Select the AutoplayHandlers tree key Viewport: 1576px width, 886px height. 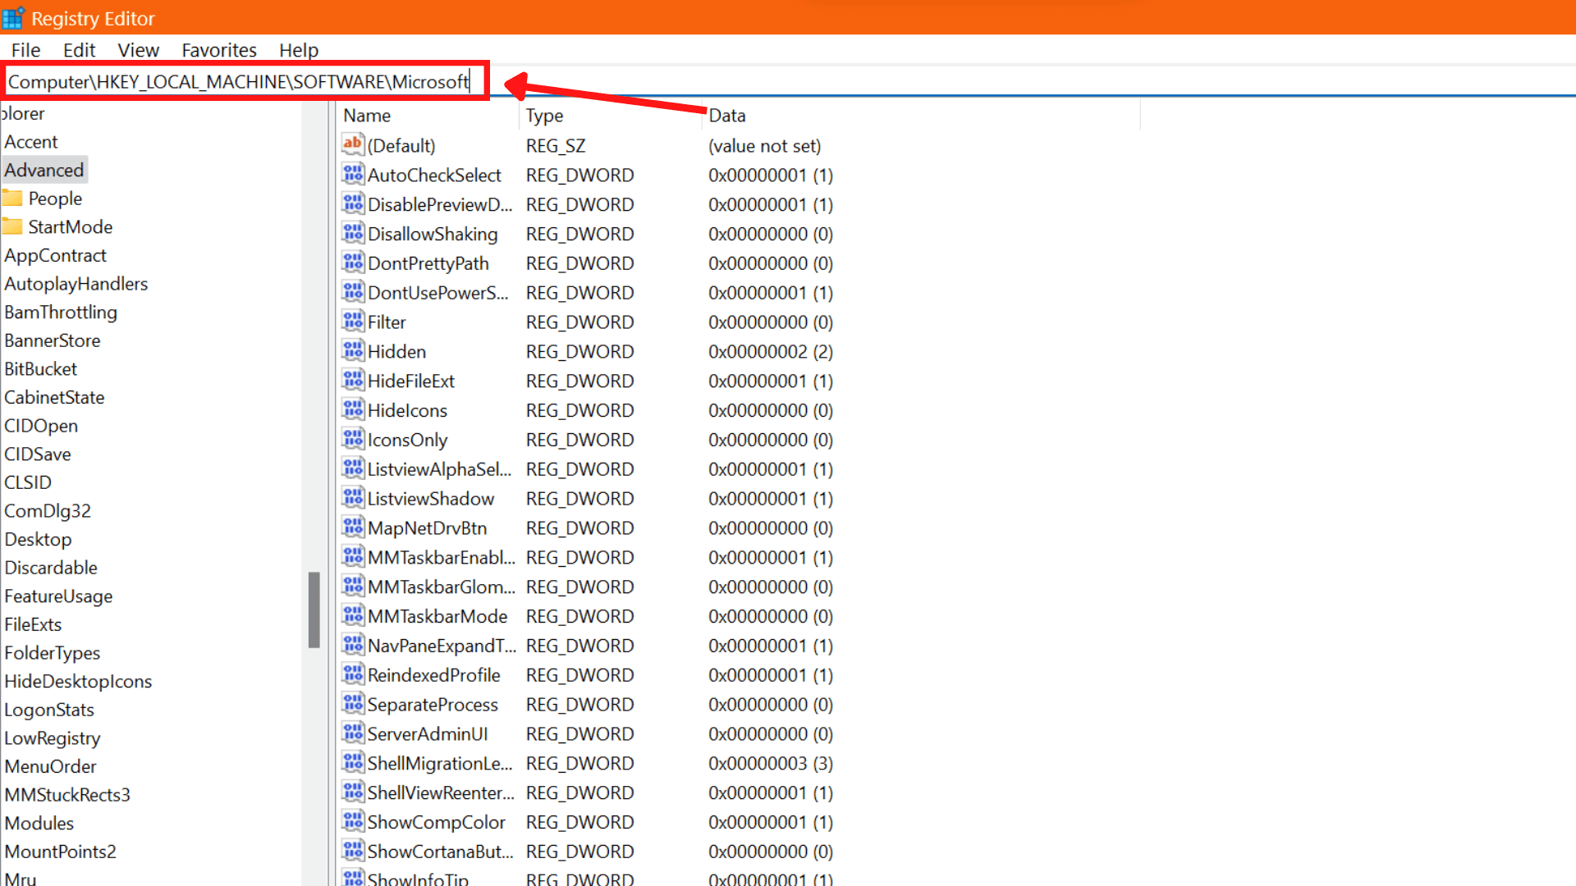click(x=76, y=284)
